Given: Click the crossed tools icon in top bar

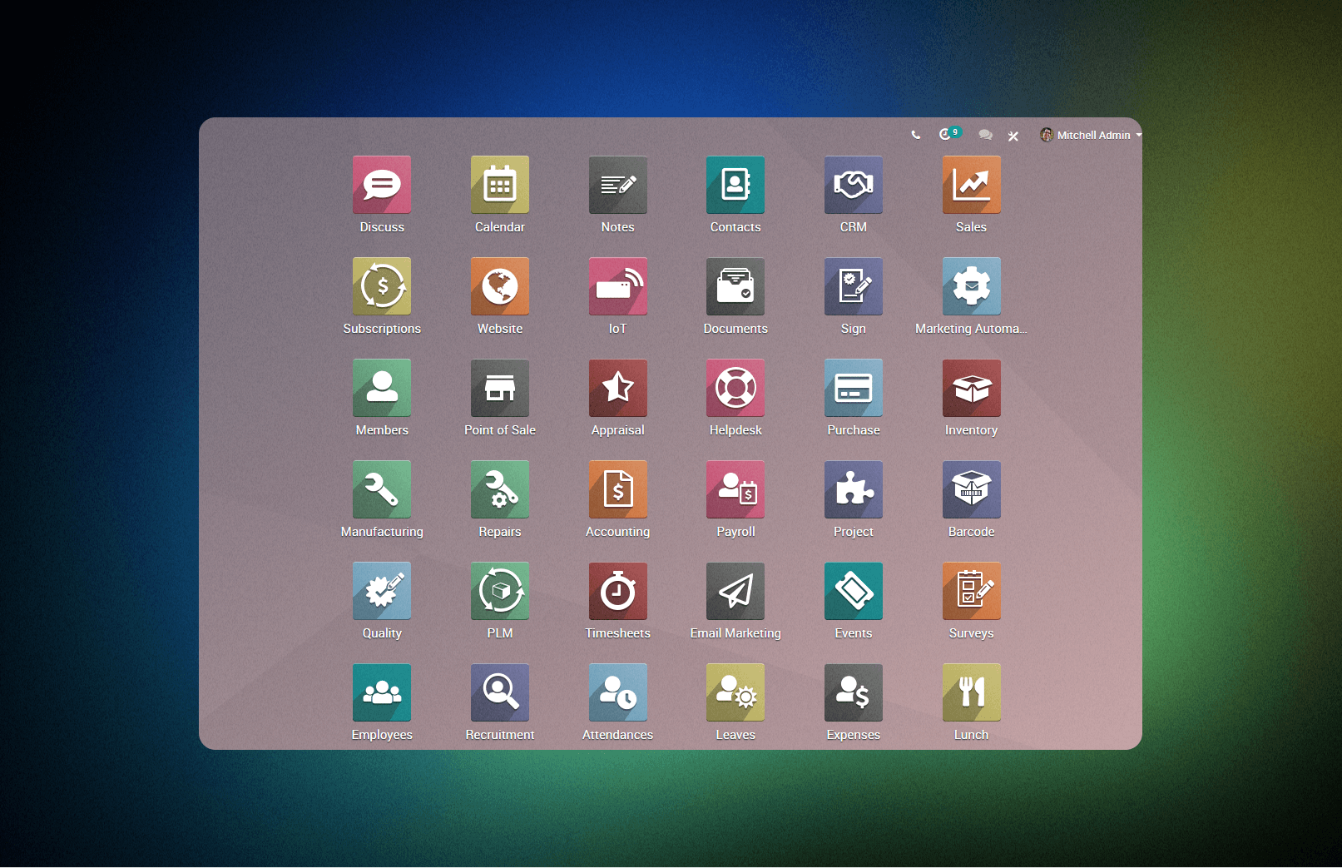Looking at the screenshot, I should (x=1013, y=136).
